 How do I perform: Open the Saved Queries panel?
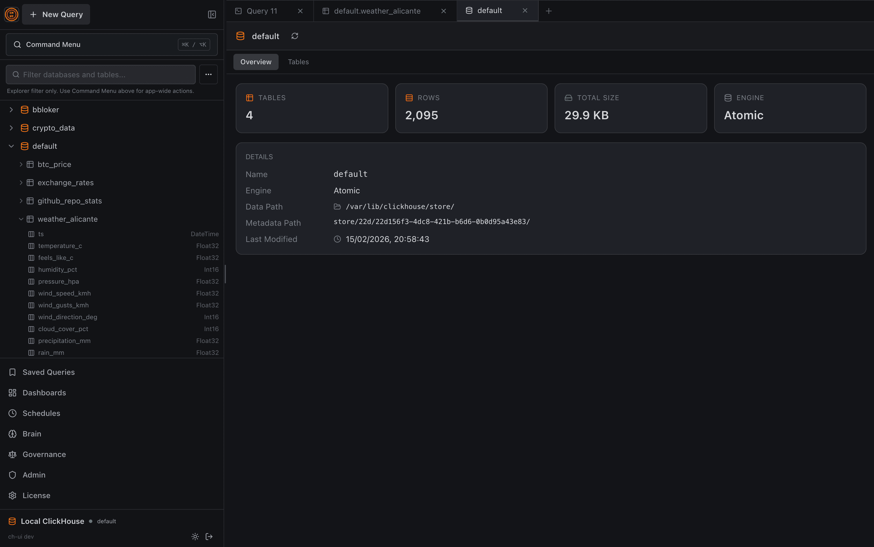pos(48,372)
